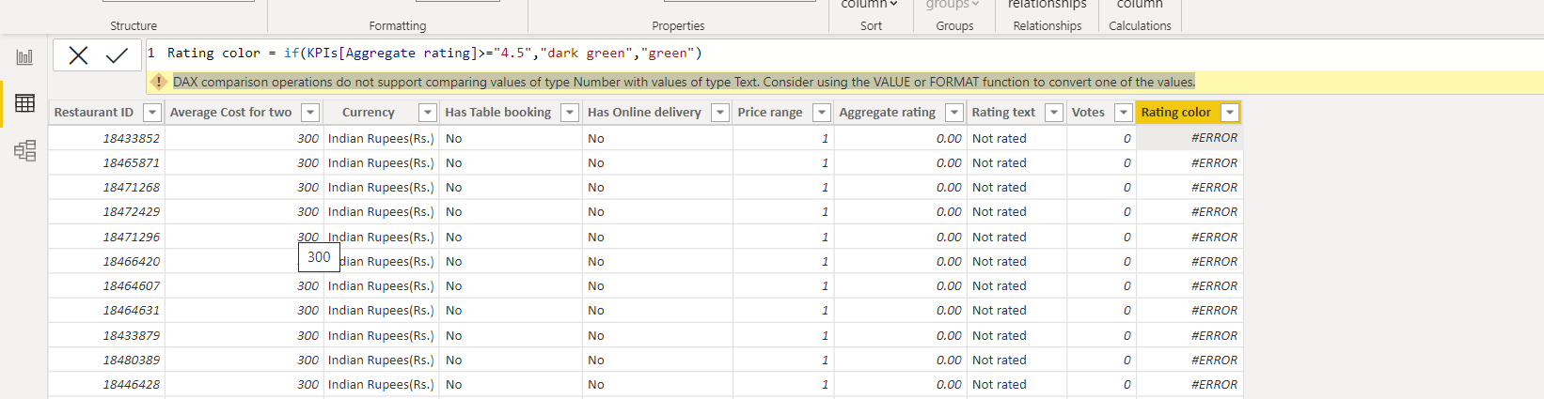Open Data table view in sidebar

point(24,103)
